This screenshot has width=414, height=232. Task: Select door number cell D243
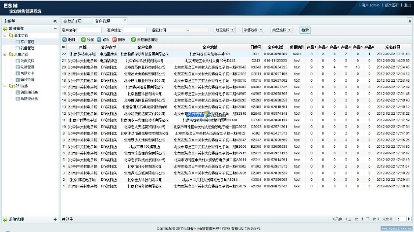coord(255,61)
